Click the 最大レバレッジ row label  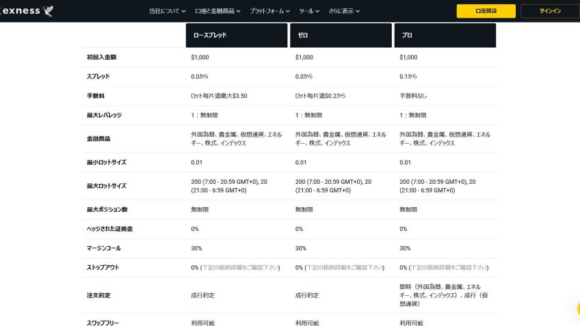pos(105,115)
